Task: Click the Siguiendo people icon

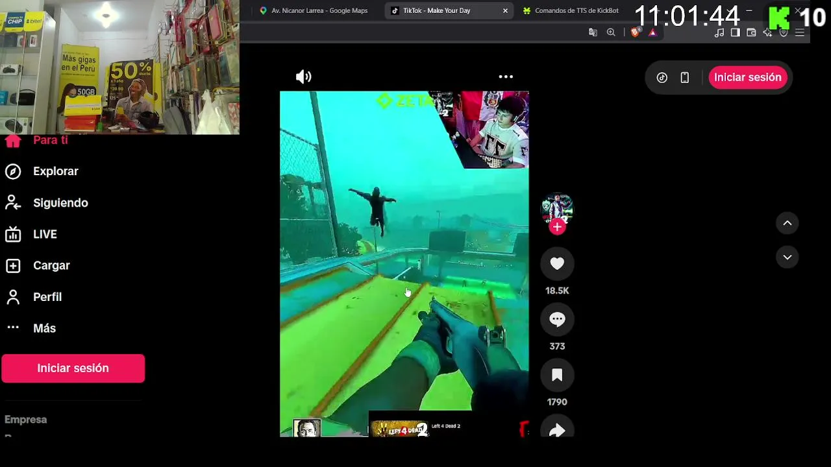Action: click(x=13, y=203)
